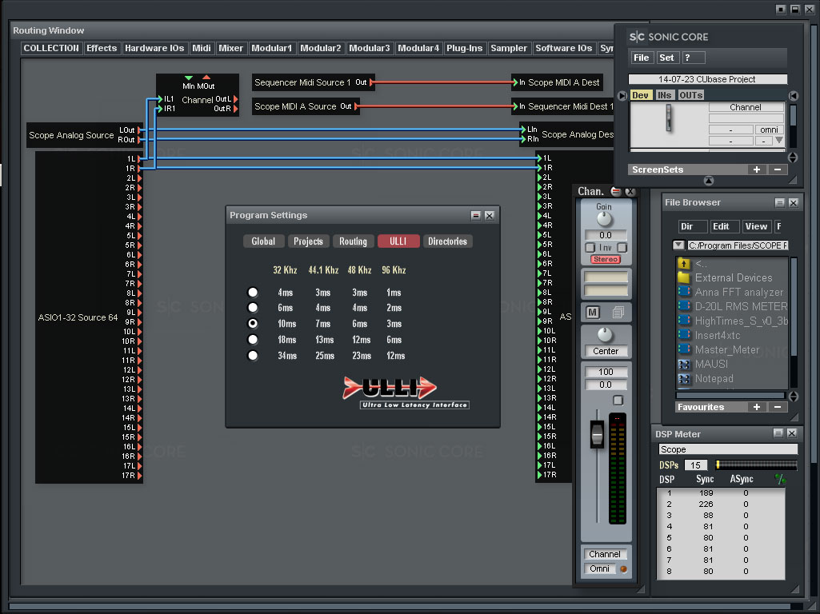Click the File Browser window menu icon
The image size is (820, 614).
779,202
